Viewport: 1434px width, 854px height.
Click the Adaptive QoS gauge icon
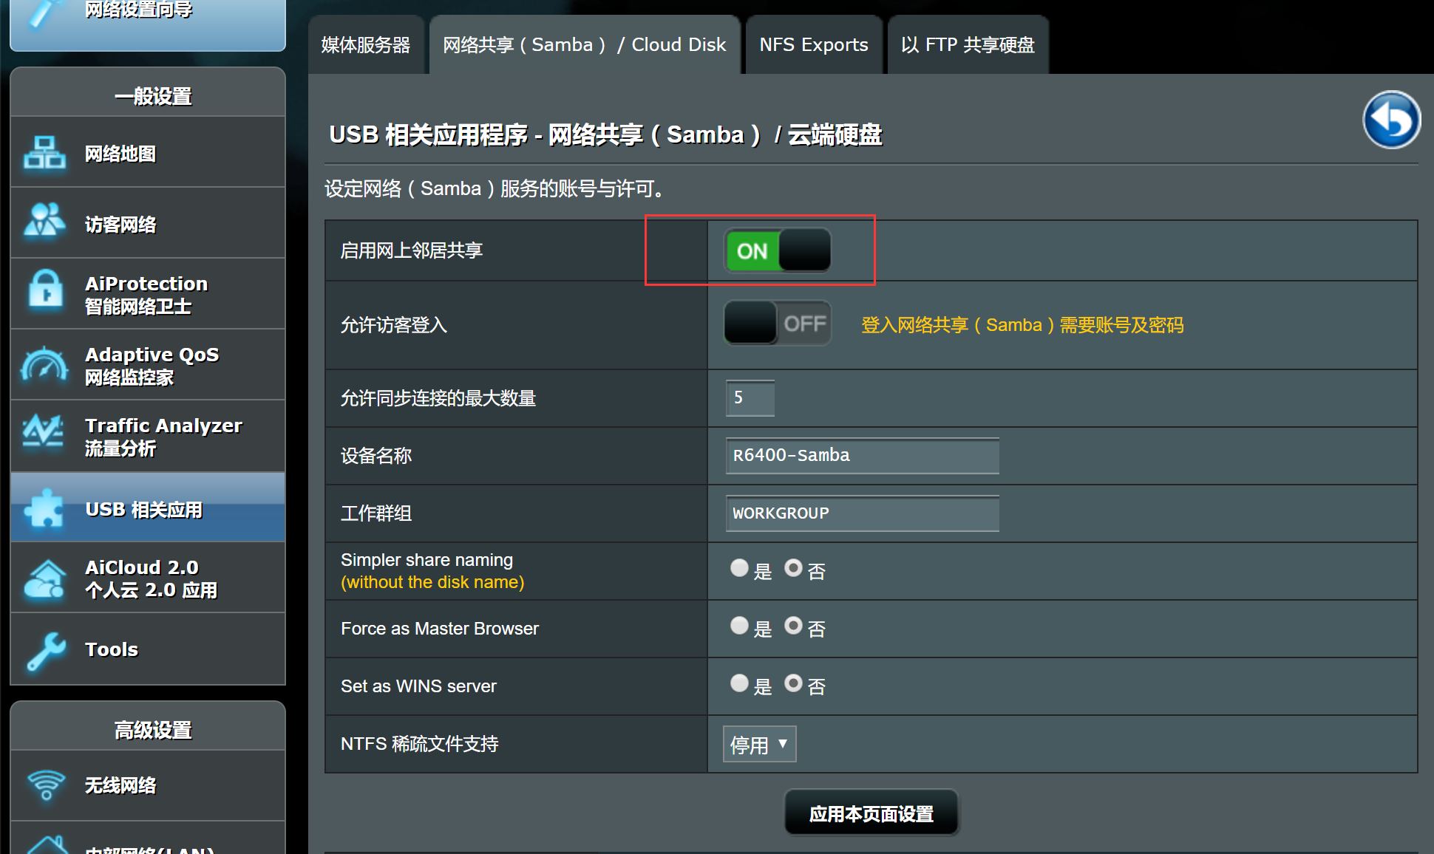pyautogui.click(x=44, y=365)
